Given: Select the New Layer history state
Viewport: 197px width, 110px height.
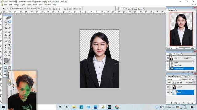Looking at the screenshot, I should pyautogui.click(x=181, y=65).
